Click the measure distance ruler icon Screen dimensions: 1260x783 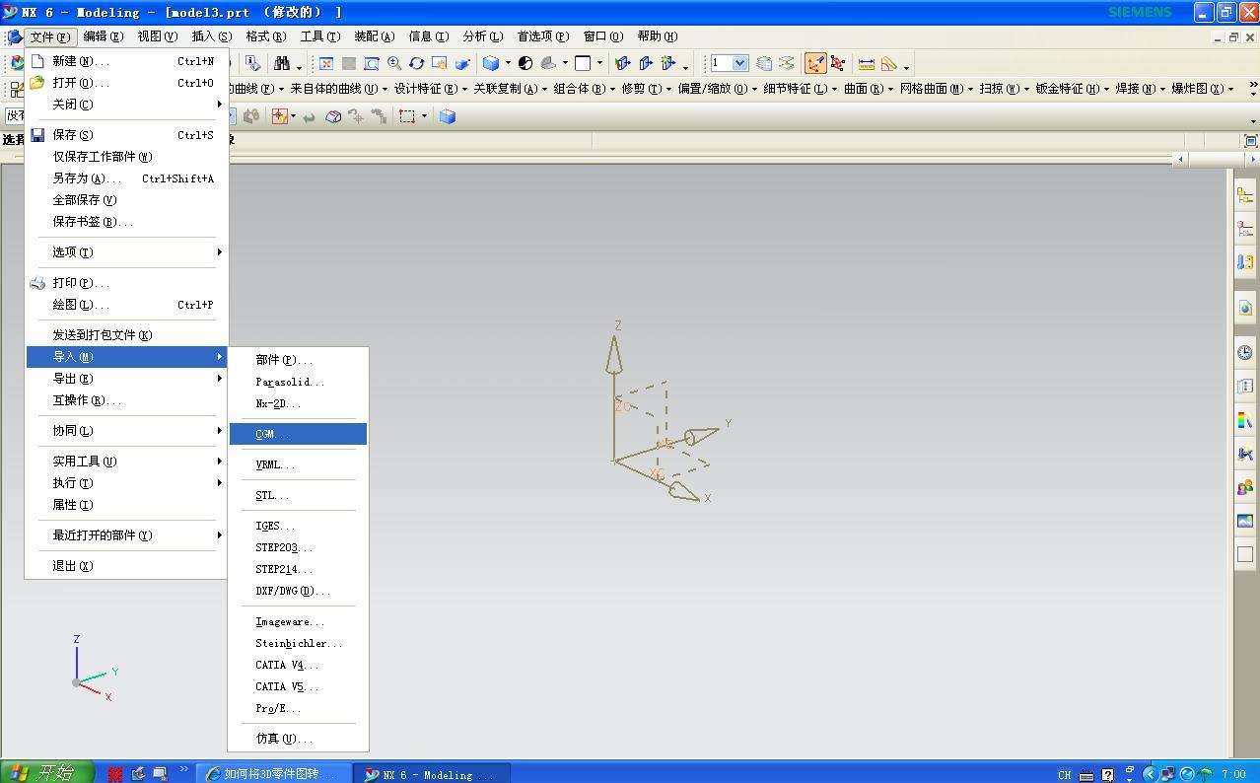tap(867, 63)
